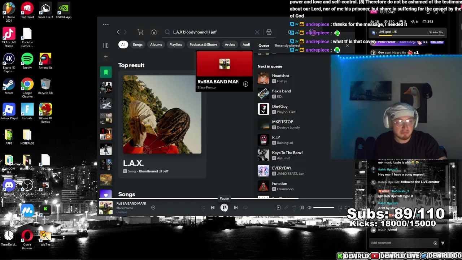This screenshot has height=260, width=462.
Task: Open the Browse icon beside the search bar
Action: pyautogui.click(x=269, y=32)
